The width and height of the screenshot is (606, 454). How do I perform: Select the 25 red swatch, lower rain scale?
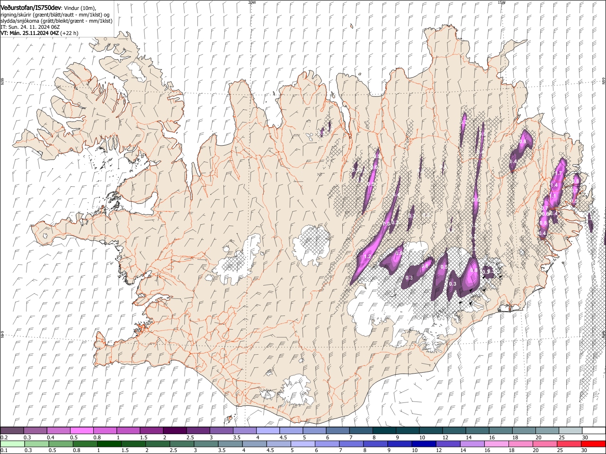(570, 444)
